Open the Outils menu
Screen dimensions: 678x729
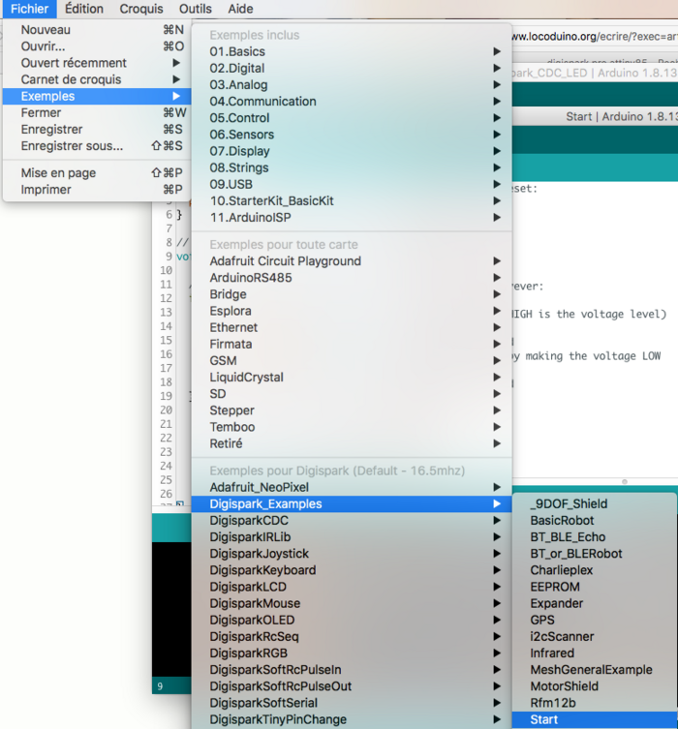click(x=196, y=9)
